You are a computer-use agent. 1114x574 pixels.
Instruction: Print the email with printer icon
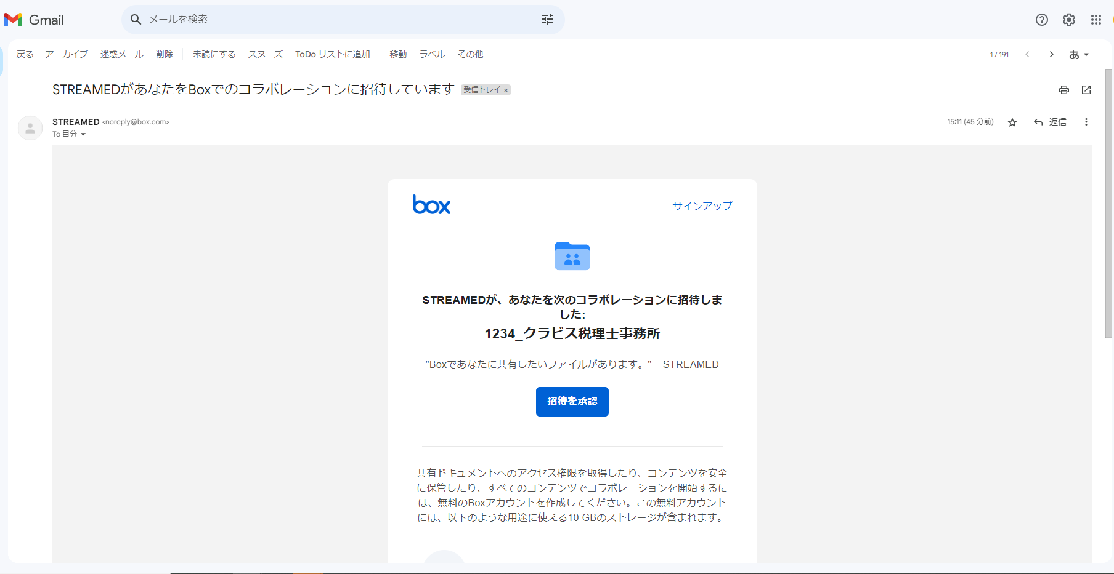[1064, 90]
